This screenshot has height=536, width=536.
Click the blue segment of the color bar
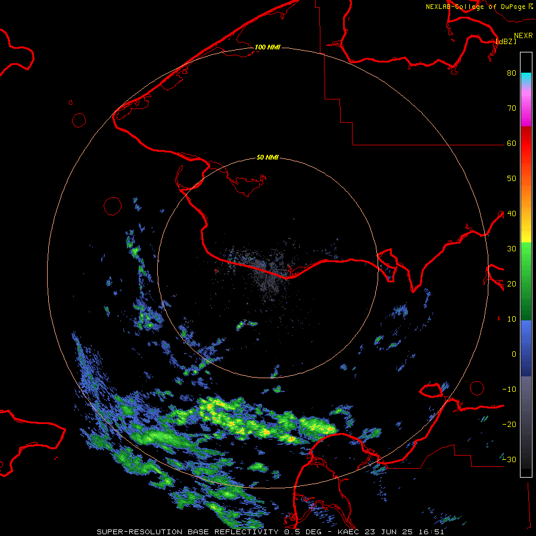pos(526,348)
